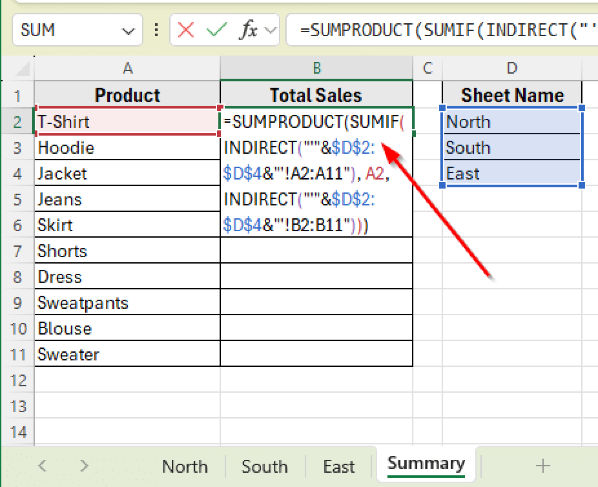
Task: Expand the formula bar chevron next to fx
Action: [270, 30]
